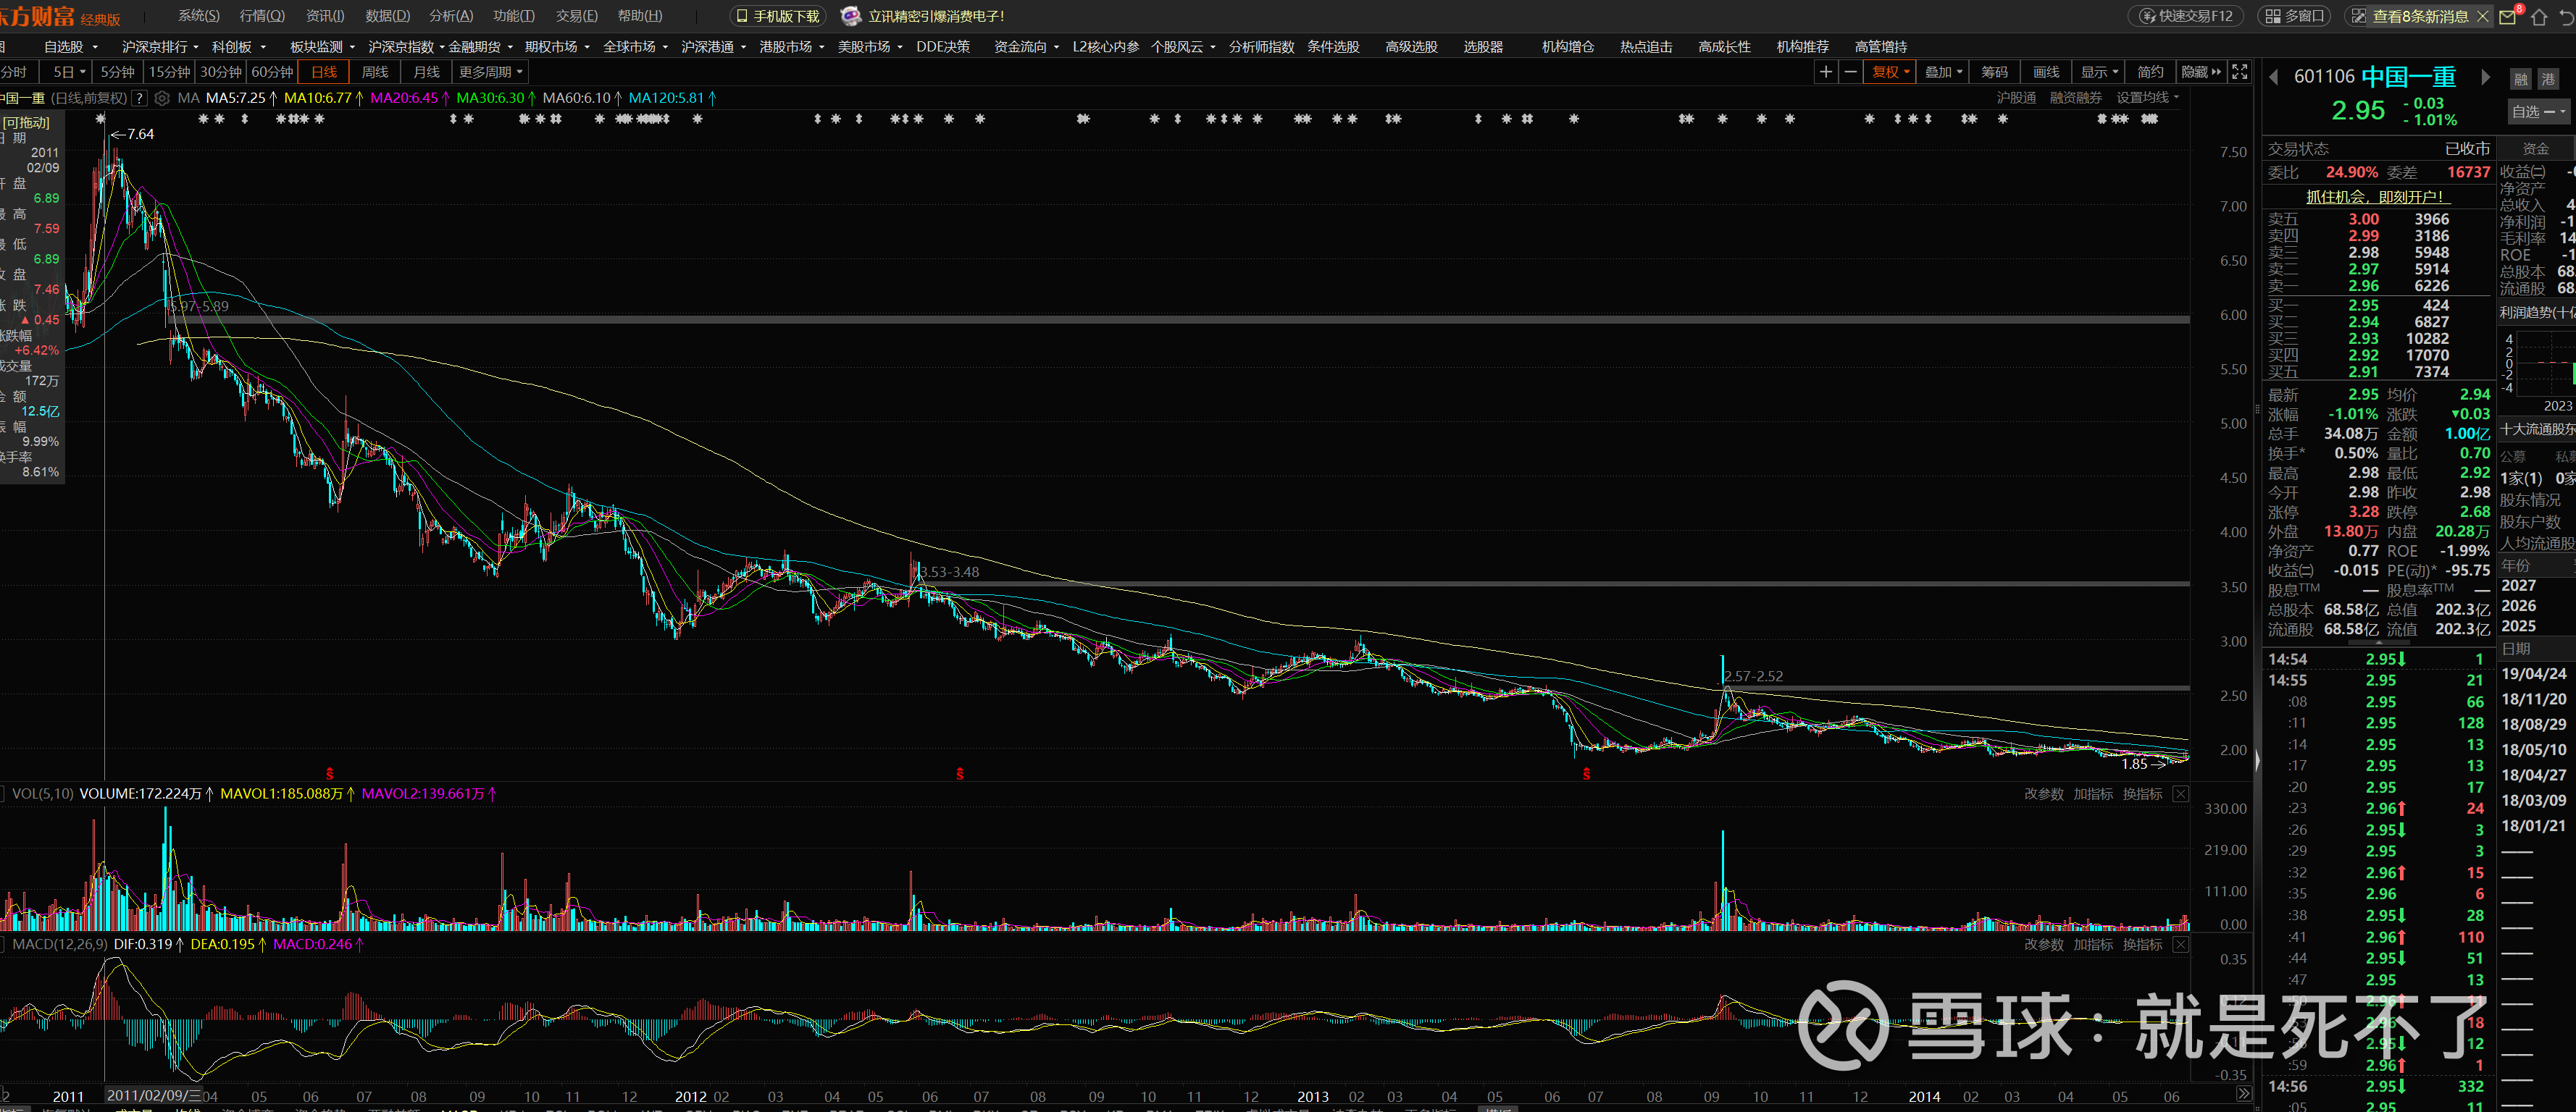Open the MA indicator settings gear
Screen dimensions: 2576x1112
162,98
